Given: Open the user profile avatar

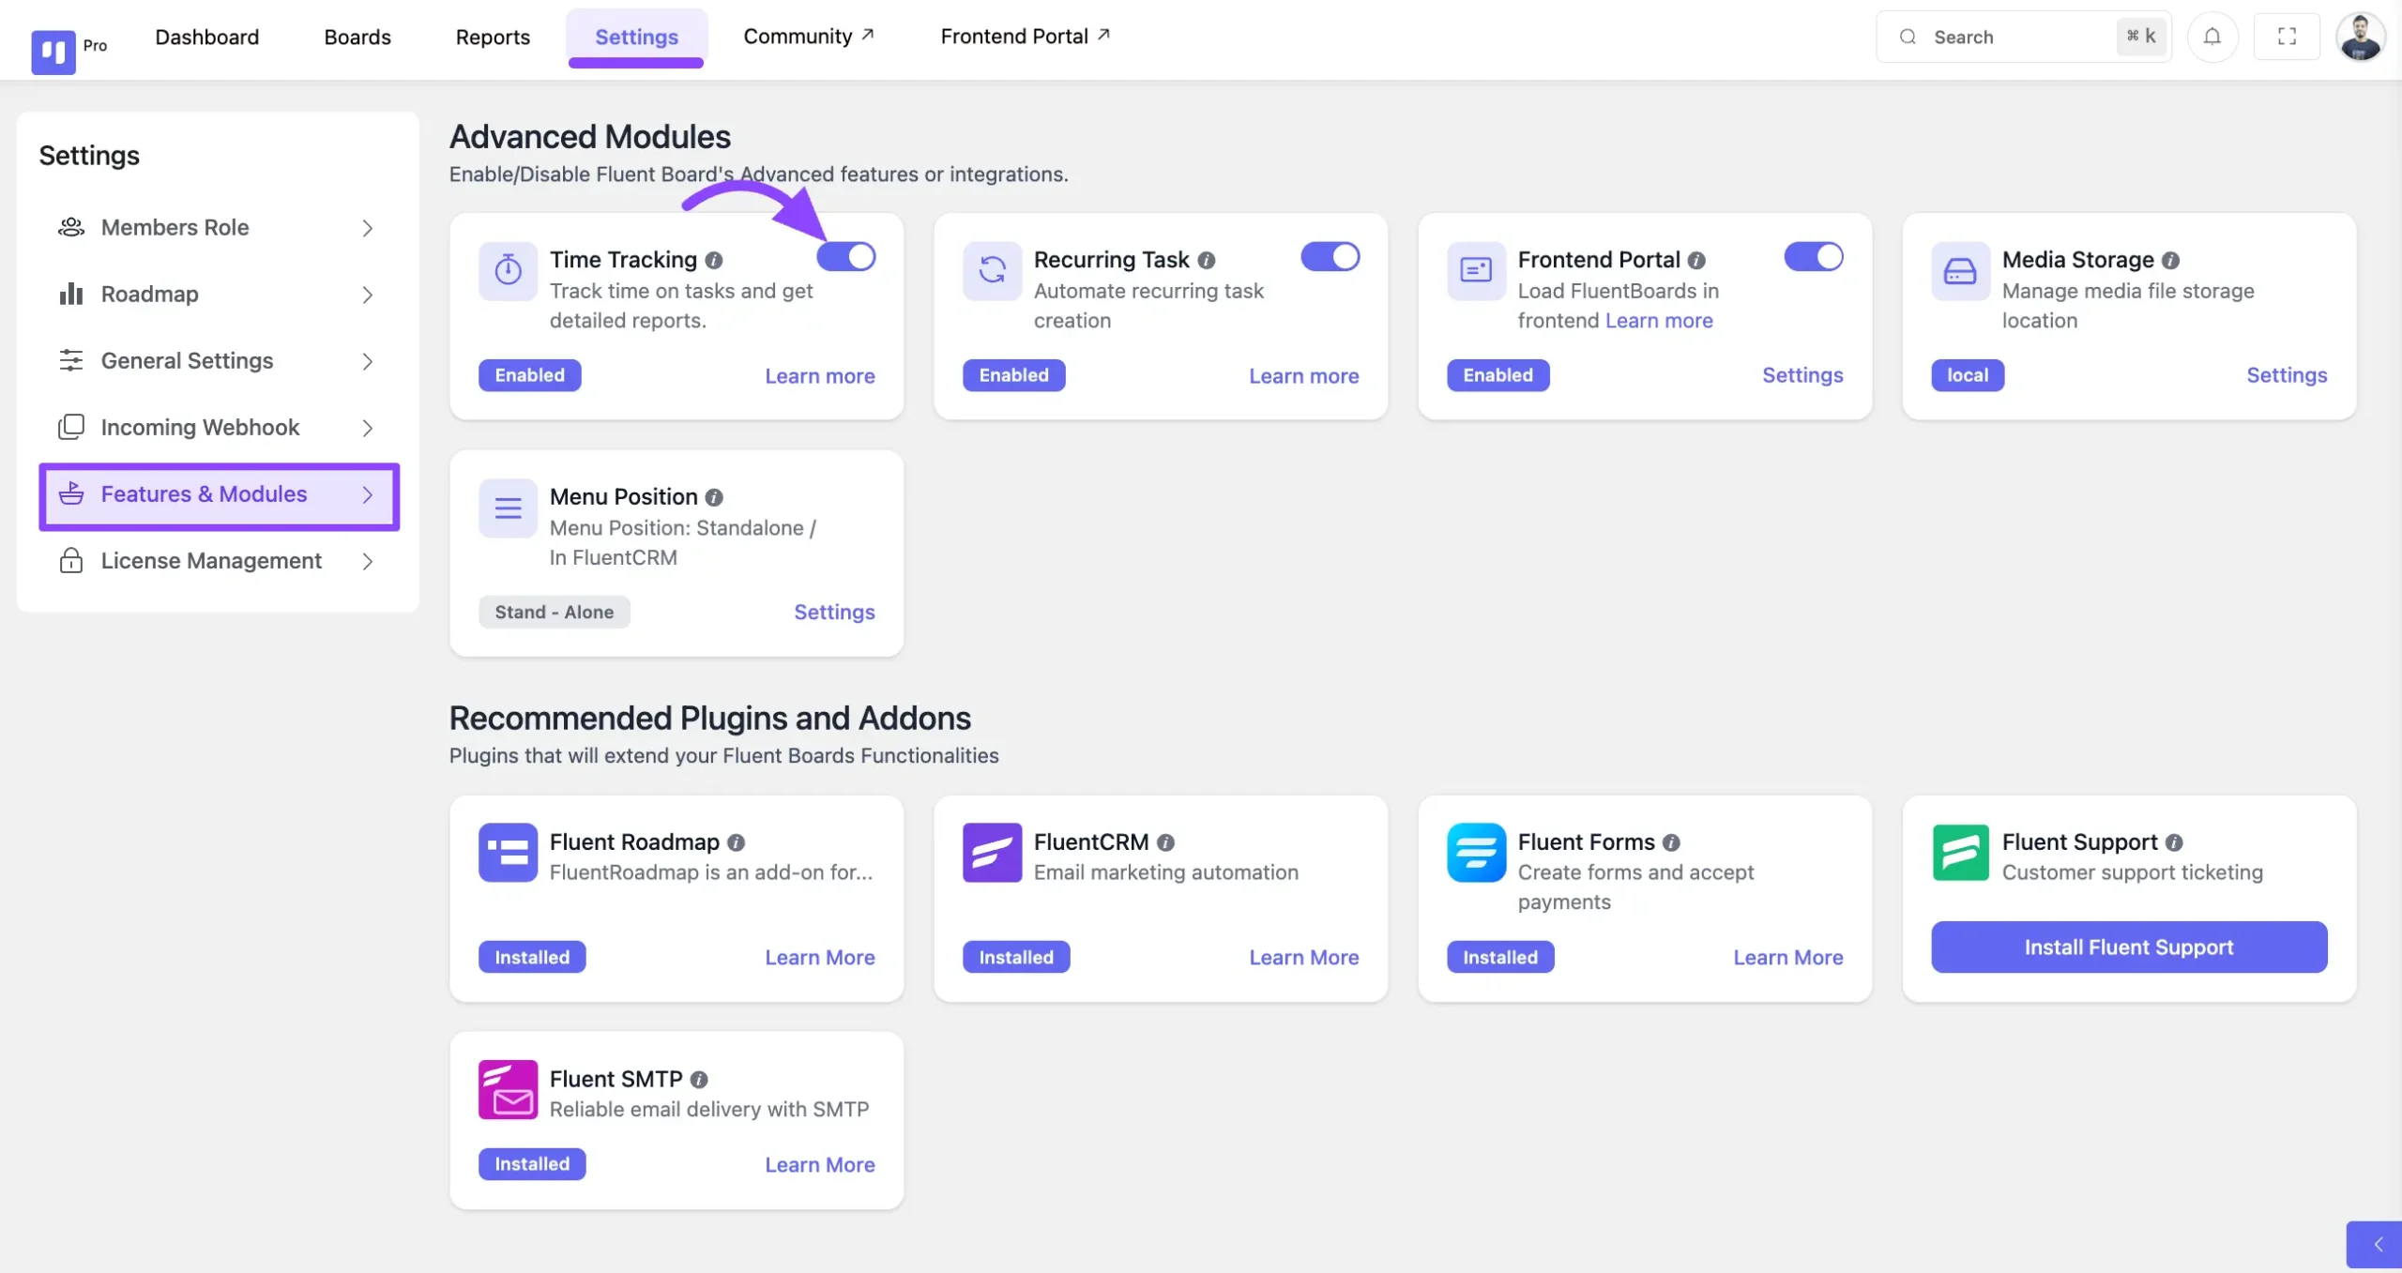Looking at the screenshot, I should (x=2360, y=37).
